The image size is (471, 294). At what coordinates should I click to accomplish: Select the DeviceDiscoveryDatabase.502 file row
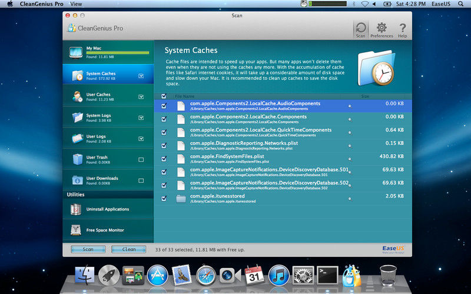click(x=283, y=185)
